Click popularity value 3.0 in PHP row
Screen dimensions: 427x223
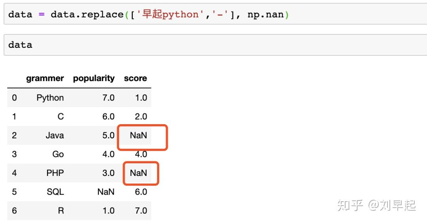click(x=108, y=173)
